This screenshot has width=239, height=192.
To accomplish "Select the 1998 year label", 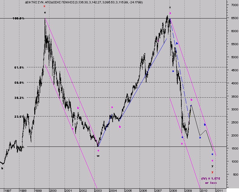I will [23, 190].
